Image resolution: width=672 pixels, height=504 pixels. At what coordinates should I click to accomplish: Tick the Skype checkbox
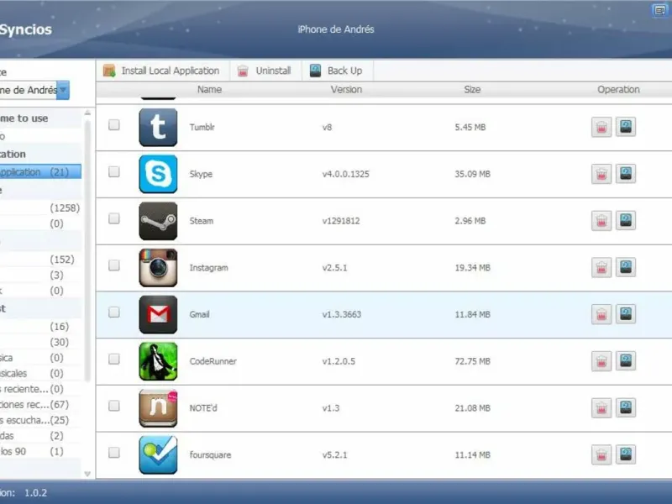114,172
